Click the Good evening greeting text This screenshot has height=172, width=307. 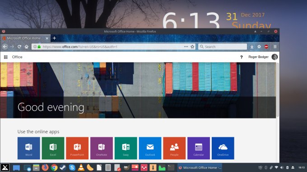click(x=51, y=107)
